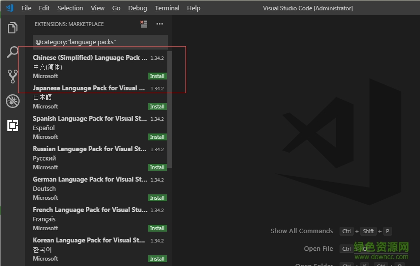
Task: Select German Language Pack title
Action: pos(90,179)
